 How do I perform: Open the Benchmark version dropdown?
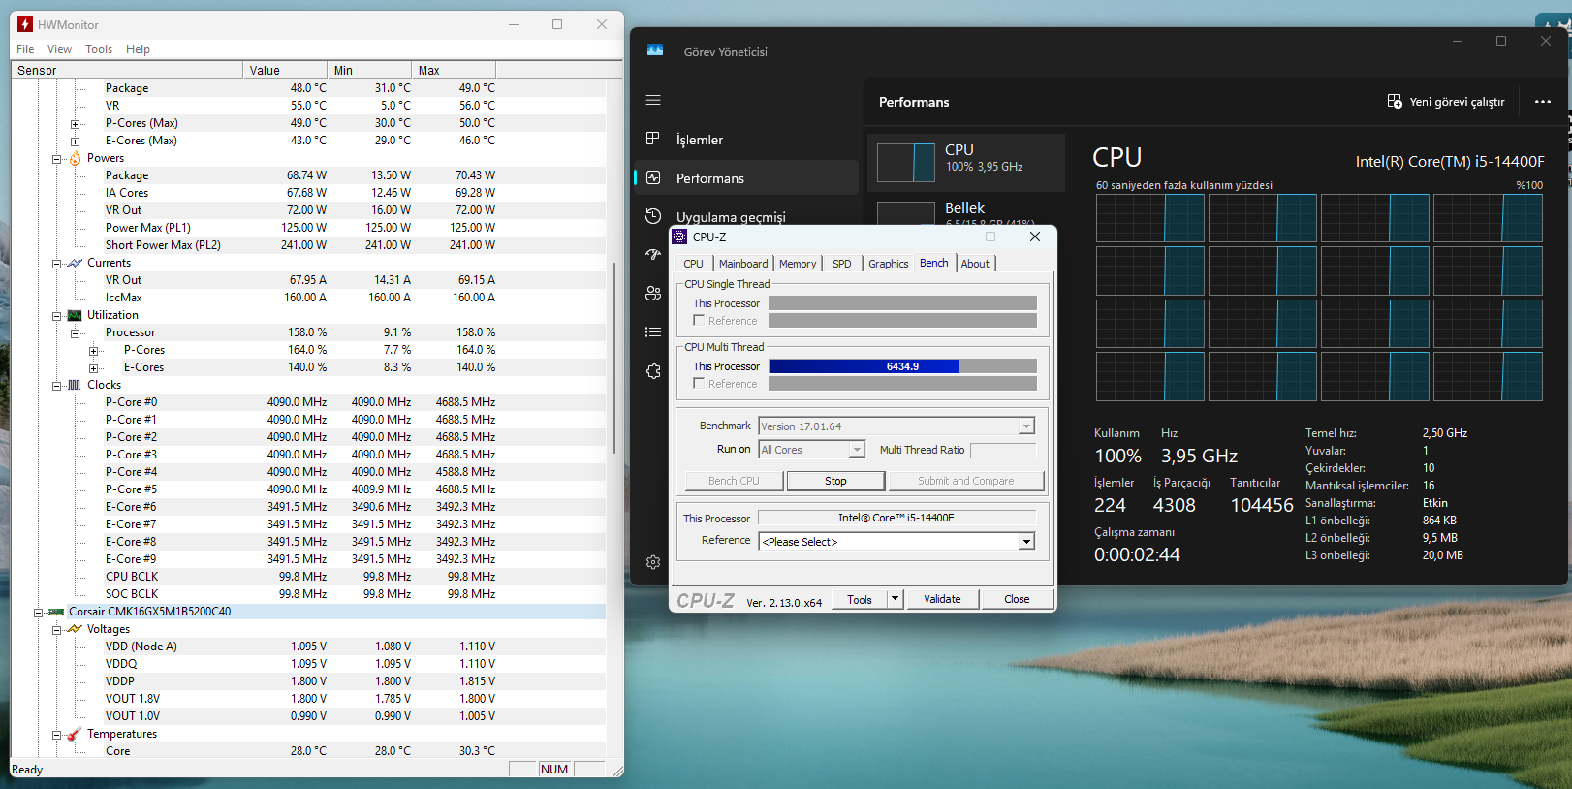[1025, 426]
